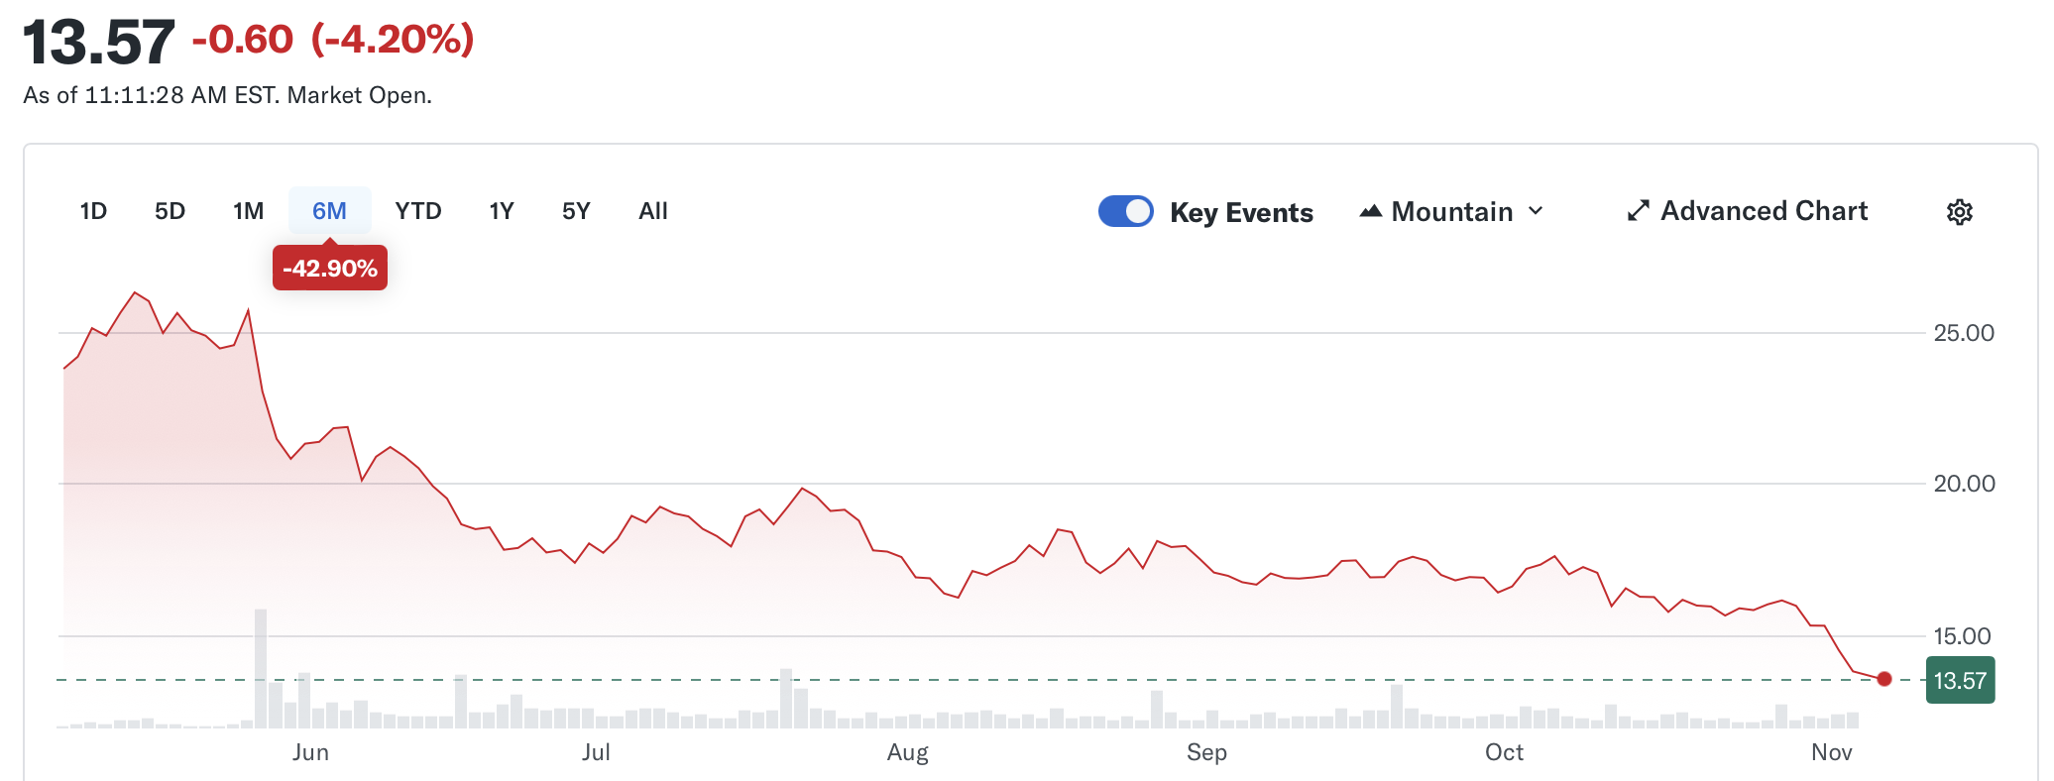Select the 5Y time range
Viewport: 2054px width, 781px height.
coord(576,211)
